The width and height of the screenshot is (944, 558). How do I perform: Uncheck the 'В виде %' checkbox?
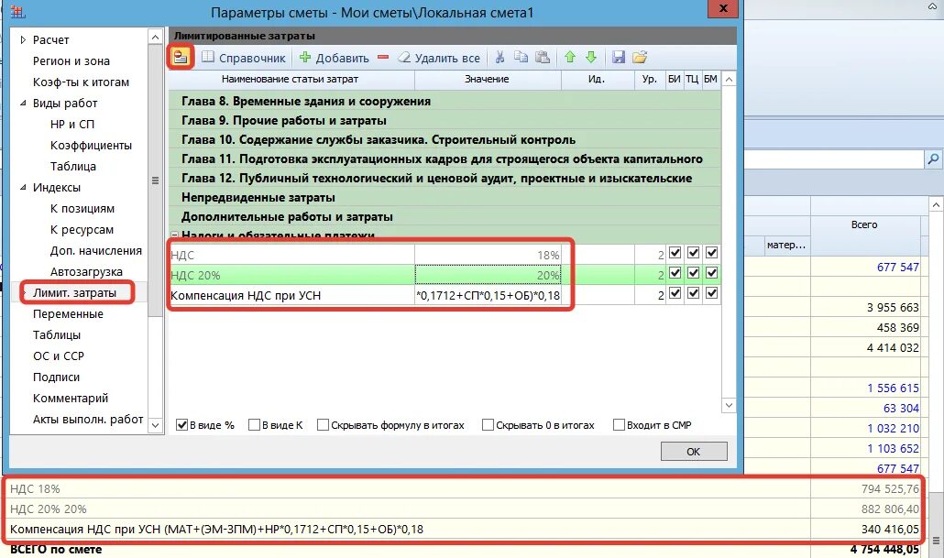(181, 425)
